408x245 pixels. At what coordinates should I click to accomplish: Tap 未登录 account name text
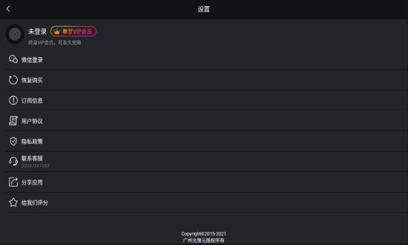pyautogui.click(x=37, y=31)
